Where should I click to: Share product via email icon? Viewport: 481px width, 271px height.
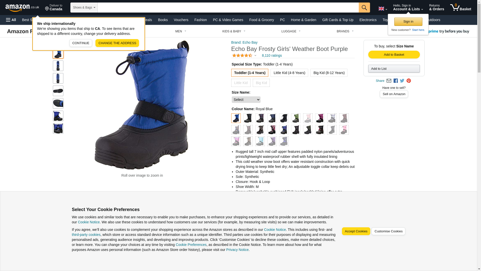[x=389, y=81]
